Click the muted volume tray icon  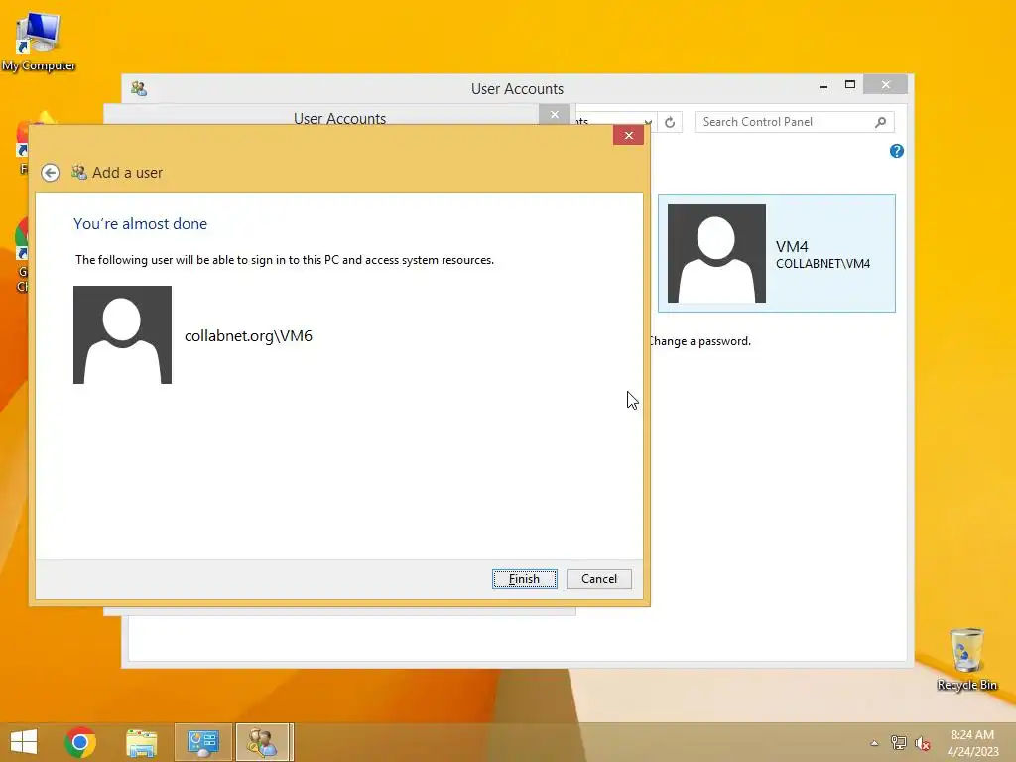(x=922, y=743)
